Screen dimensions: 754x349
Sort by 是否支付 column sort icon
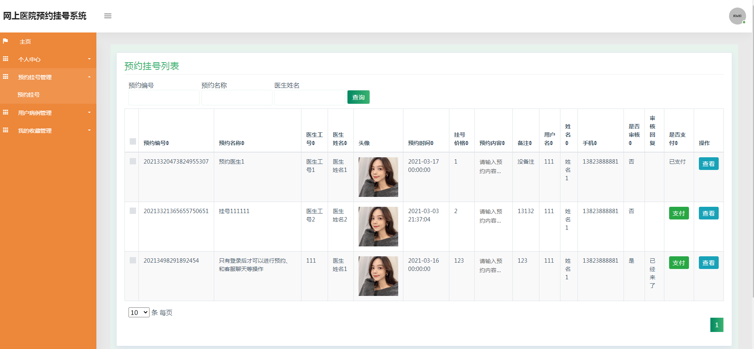pos(676,143)
